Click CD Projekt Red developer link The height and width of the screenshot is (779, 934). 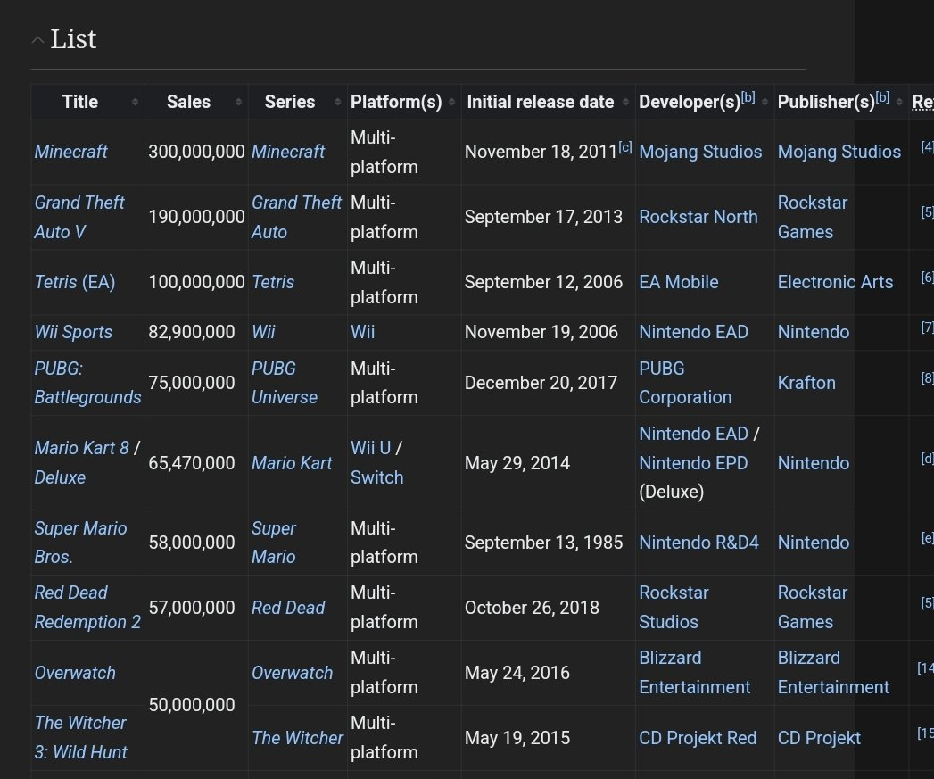(x=698, y=738)
